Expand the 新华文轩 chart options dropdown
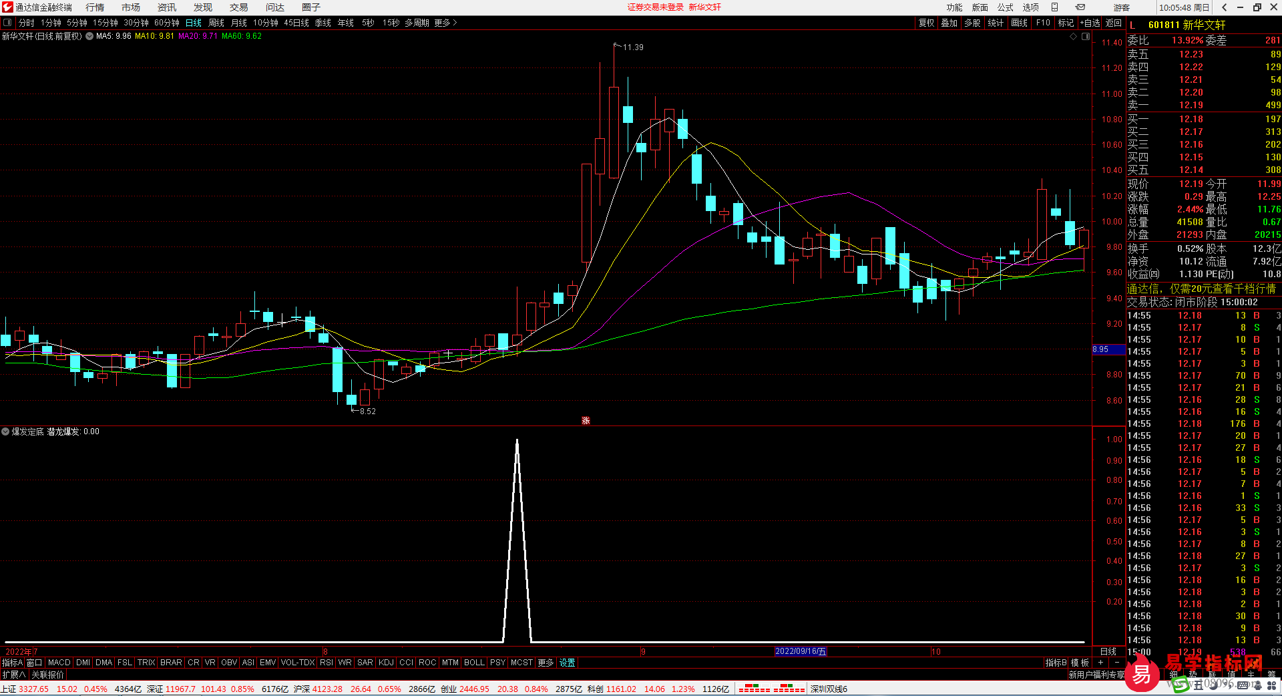Screen dimensions: 1282x696 pyautogui.click(x=89, y=37)
